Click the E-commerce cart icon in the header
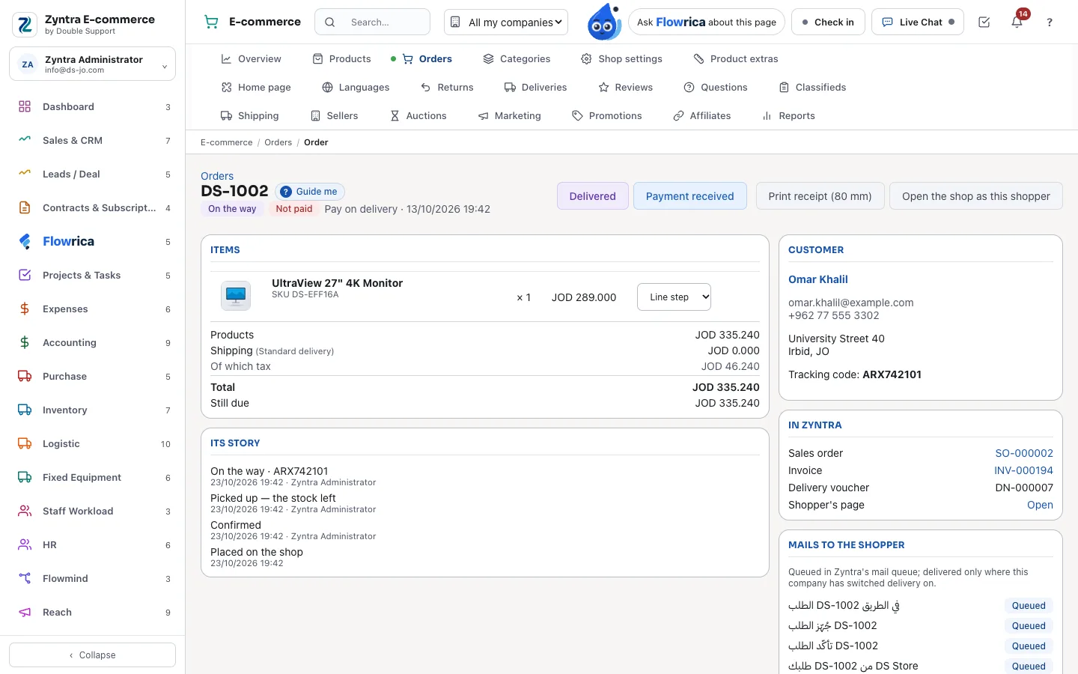 point(212,22)
